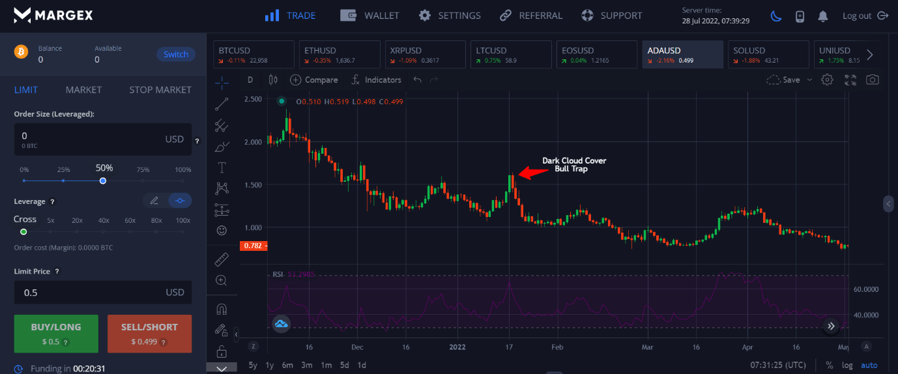
Task: Set chart range to 5y
Action: pyautogui.click(x=253, y=366)
